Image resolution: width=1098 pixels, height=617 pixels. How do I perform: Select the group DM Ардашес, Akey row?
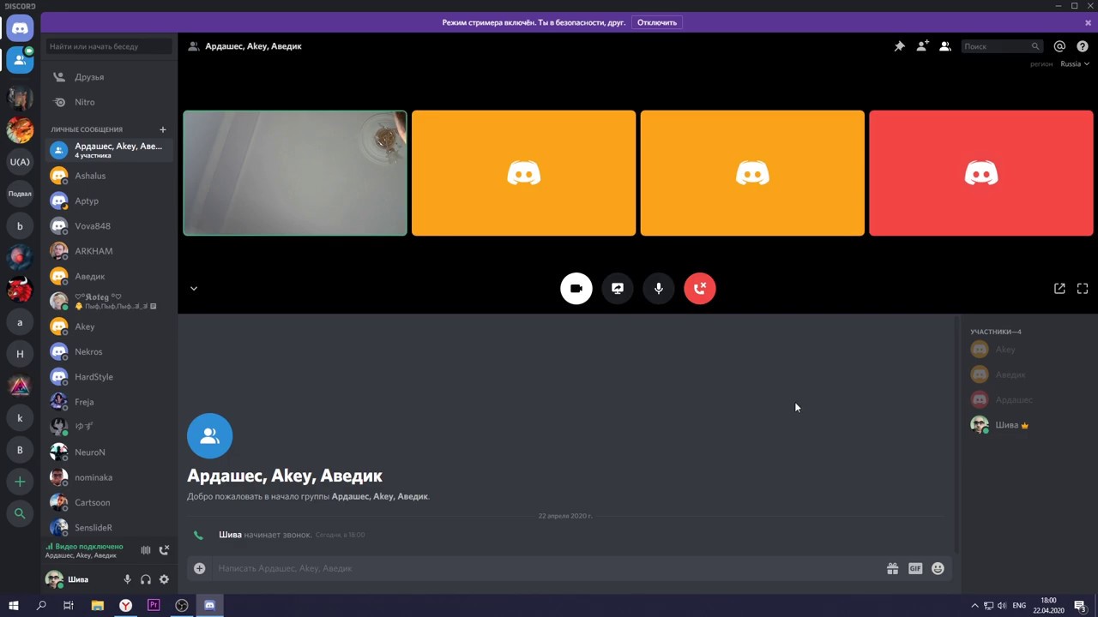(109, 150)
